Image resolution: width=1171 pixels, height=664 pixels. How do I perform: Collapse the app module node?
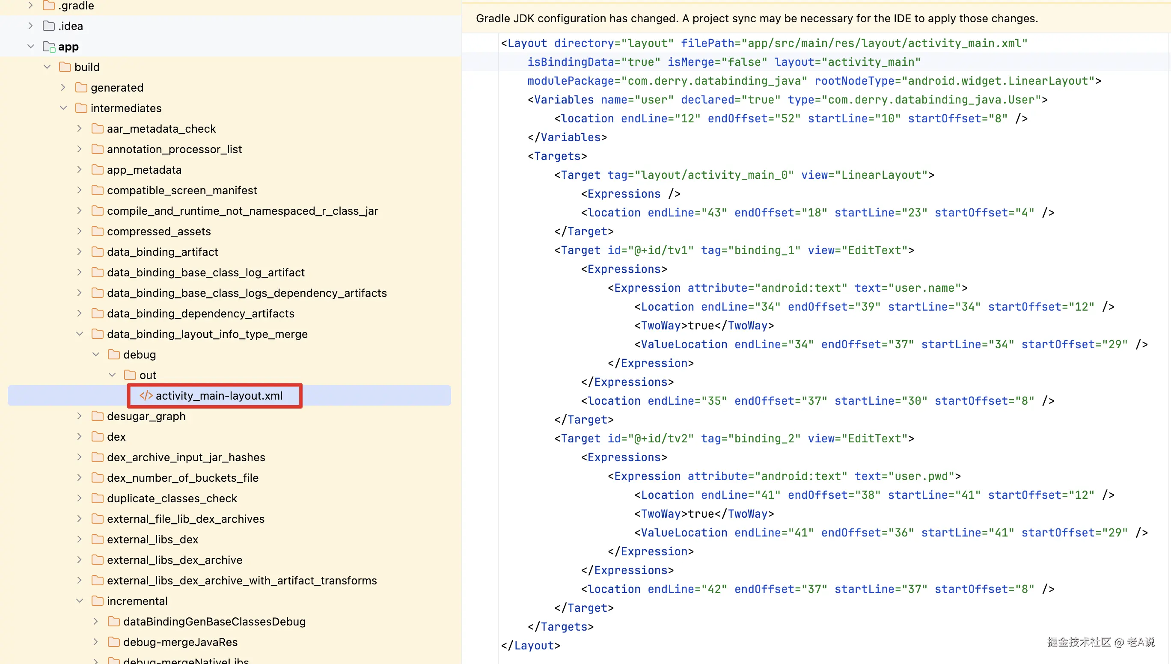30,47
